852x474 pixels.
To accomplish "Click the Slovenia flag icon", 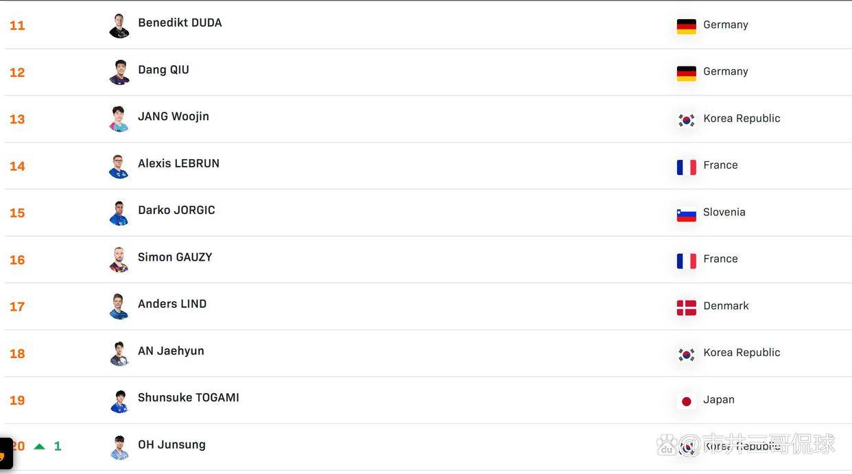I will pos(686,214).
